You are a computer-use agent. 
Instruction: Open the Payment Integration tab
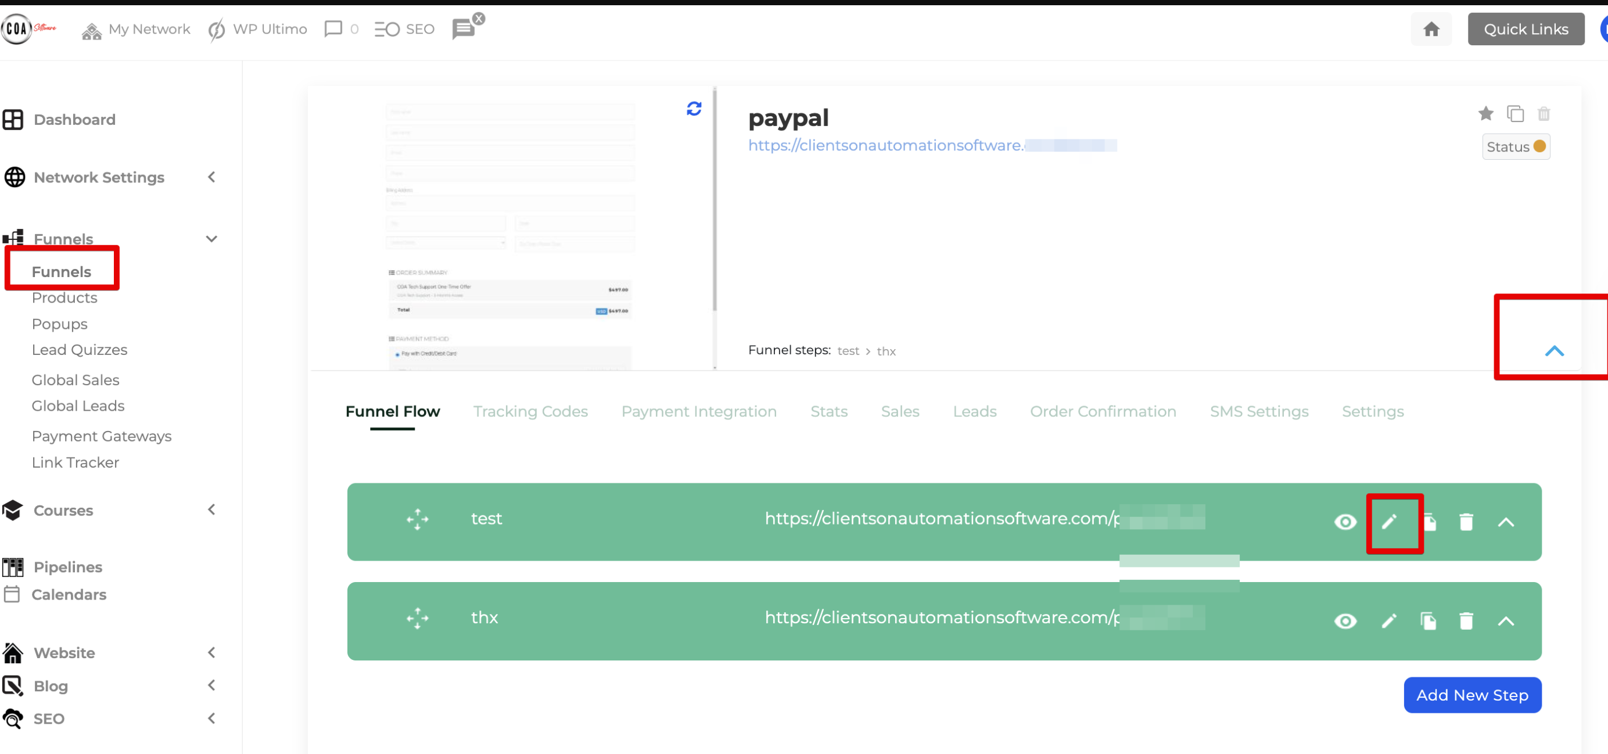coord(698,411)
